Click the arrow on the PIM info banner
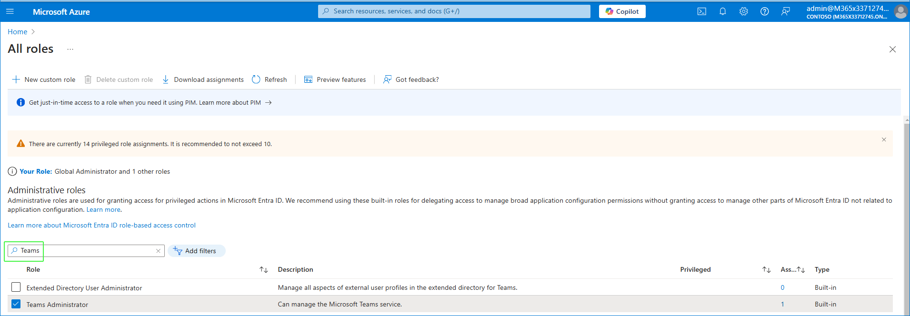The height and width of the screenshot is (316, 910). [x=269, y=103]
